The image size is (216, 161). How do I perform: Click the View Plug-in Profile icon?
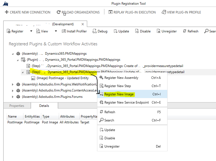[164, 12]
